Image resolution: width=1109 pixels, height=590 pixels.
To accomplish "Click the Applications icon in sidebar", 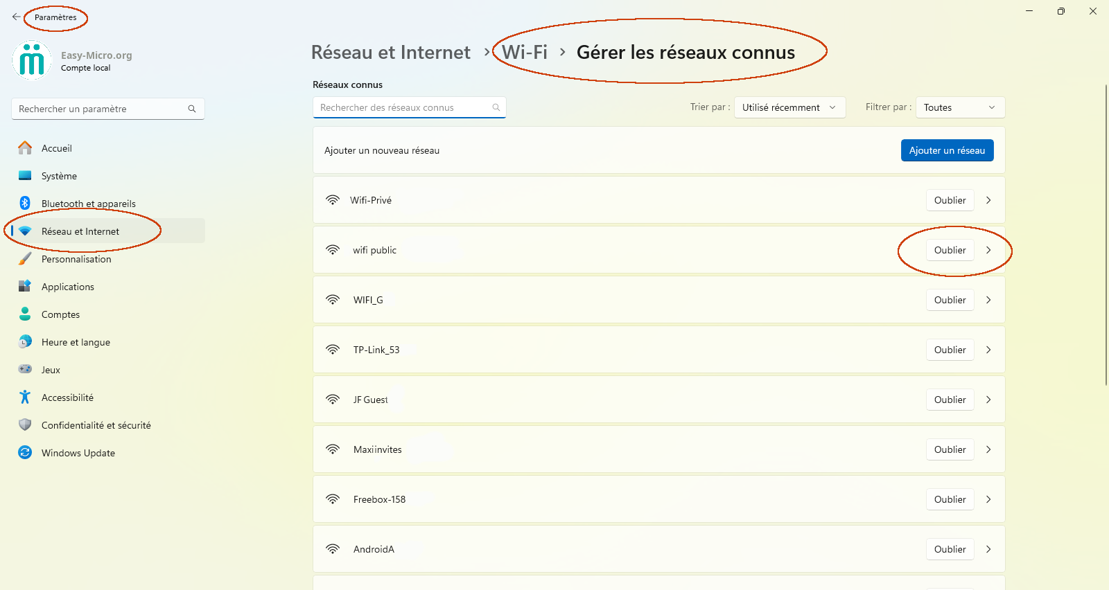I will [x=25, y=286].
